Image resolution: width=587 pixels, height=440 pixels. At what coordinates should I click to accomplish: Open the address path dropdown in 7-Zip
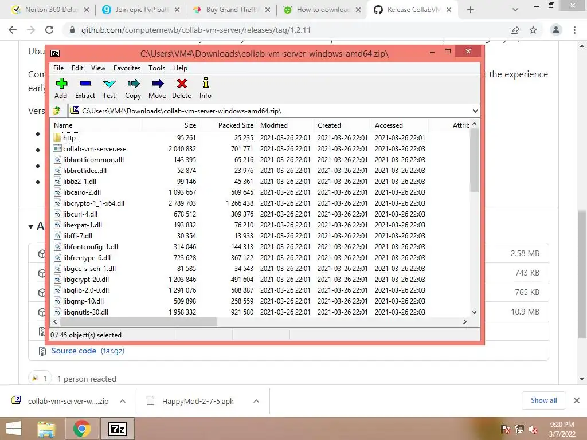[x=475, y=111]
